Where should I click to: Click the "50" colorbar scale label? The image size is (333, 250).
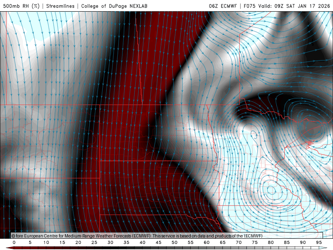(x=174, y=242)
